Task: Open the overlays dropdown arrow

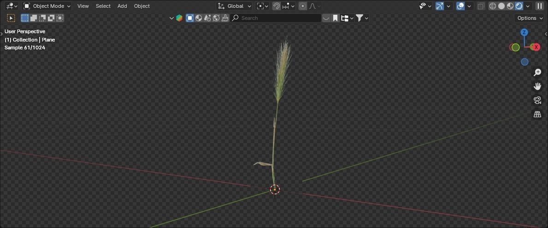Action: pyautogui.click(x=469, y=6)
